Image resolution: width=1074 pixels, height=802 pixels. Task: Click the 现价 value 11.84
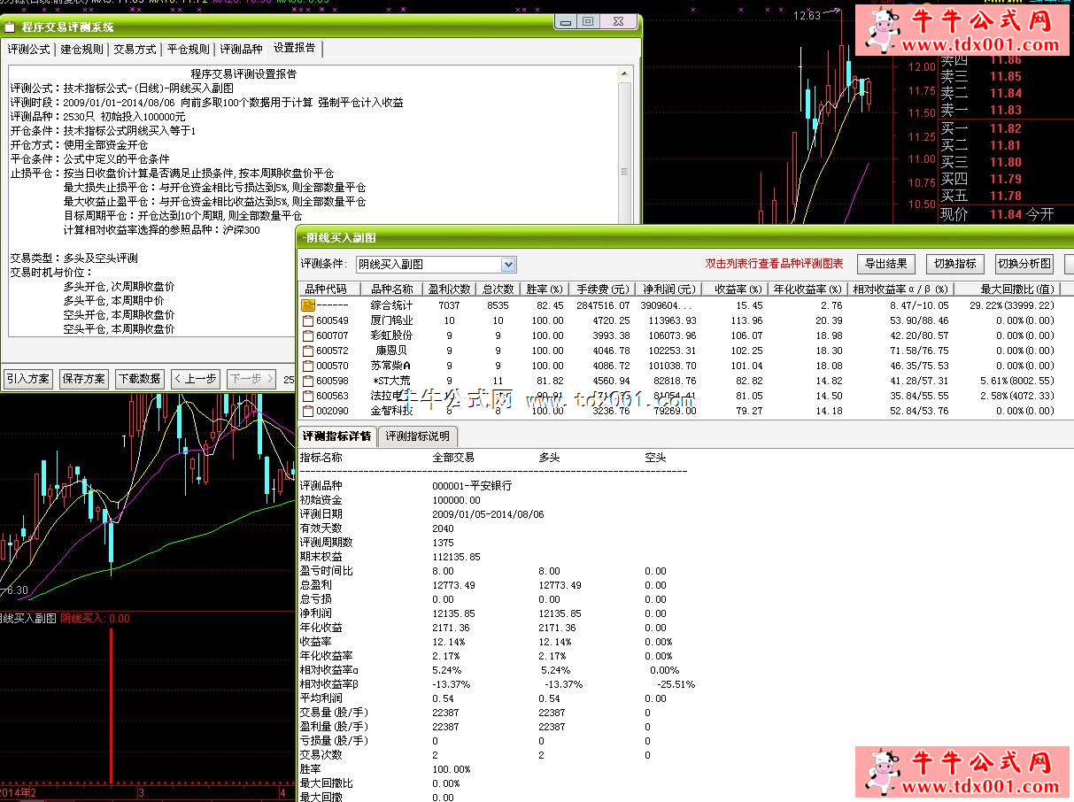1006,214
